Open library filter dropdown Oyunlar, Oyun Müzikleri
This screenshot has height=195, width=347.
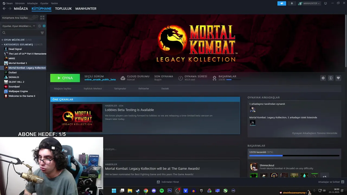(19, 26)
